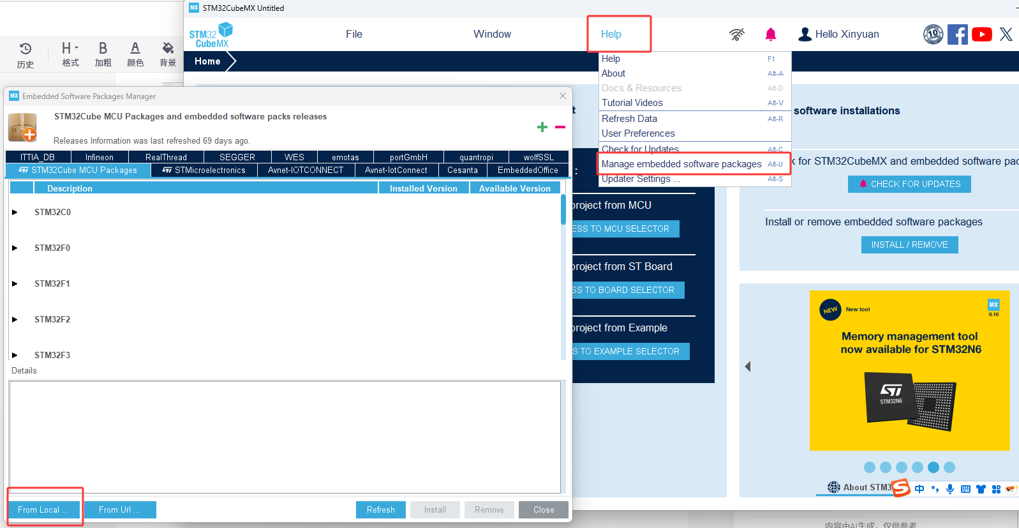Expand the STM32F1 tree row
Viewport: 1019px width, 528px height.
coord(15,283)
